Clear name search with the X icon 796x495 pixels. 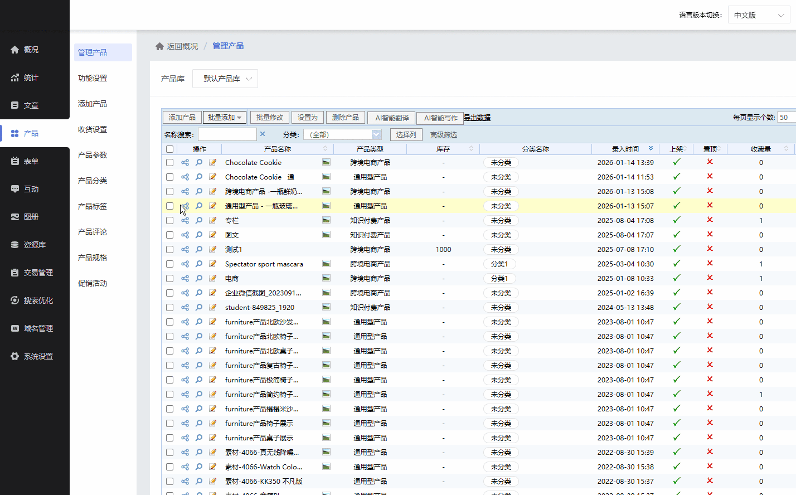click(263, 134)
